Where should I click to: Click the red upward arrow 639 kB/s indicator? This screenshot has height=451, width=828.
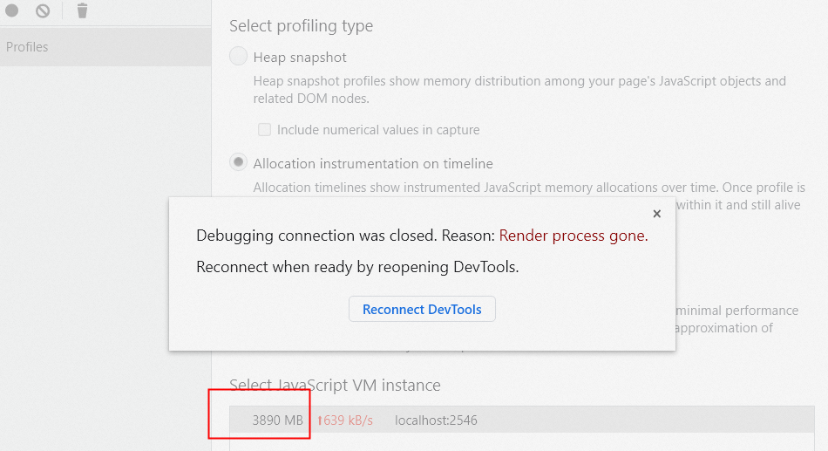point(345,420)
